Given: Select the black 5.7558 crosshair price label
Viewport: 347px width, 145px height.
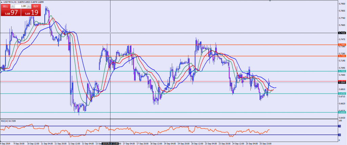Looking at the screenshot, I should (342, 33).
